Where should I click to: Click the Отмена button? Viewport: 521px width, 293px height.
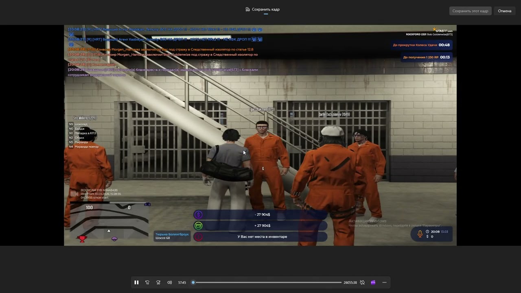pyautogui.click(x=505, y=11)
